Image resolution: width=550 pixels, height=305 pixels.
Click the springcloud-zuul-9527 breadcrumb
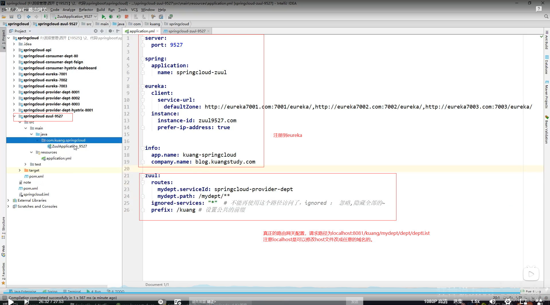(55, 24)
